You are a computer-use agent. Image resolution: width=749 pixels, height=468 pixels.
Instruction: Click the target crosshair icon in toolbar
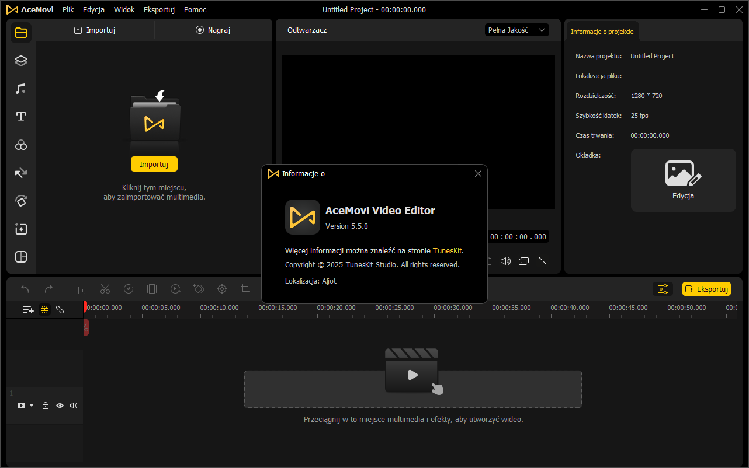tap(222, 289)
